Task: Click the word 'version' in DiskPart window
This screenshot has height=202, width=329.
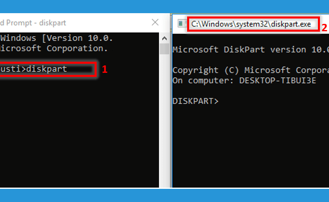Action: pos(288,50)
